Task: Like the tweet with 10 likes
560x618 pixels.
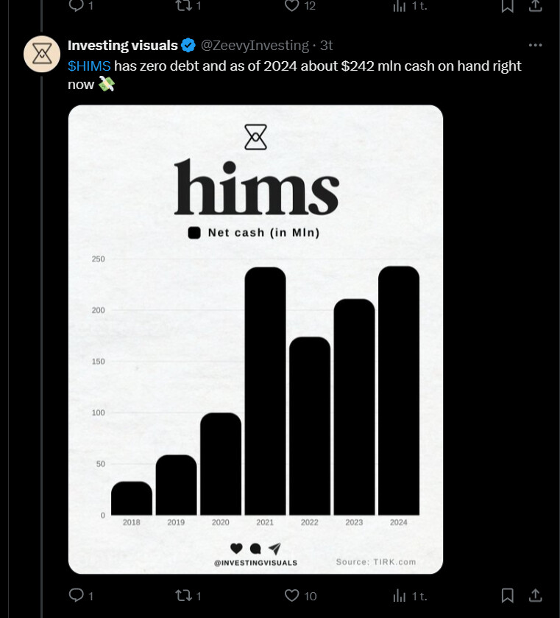Action: 292,596
